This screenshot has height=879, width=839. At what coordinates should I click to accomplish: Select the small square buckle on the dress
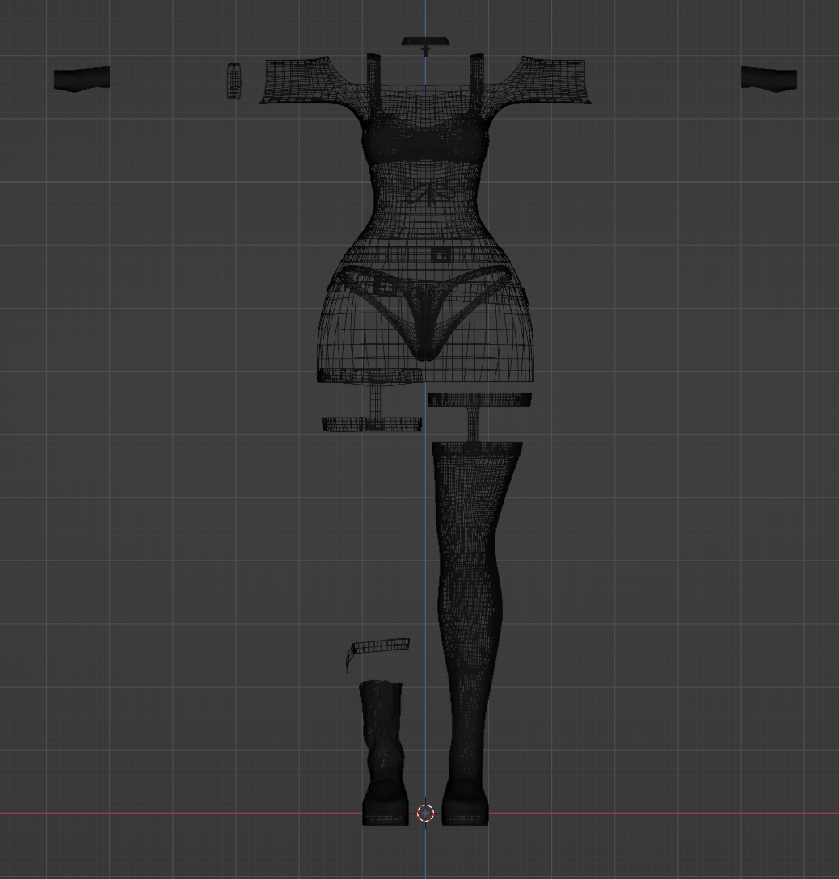pyautogui.click(x=441, y=254)
